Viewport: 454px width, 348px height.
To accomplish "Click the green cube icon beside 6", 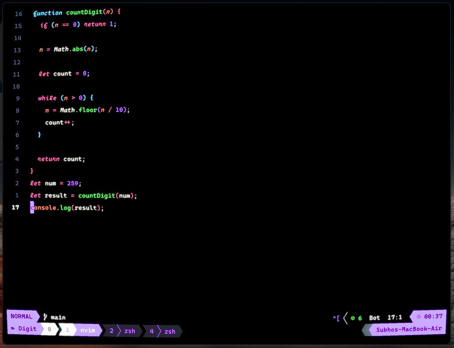I will [x=353, y=318].
